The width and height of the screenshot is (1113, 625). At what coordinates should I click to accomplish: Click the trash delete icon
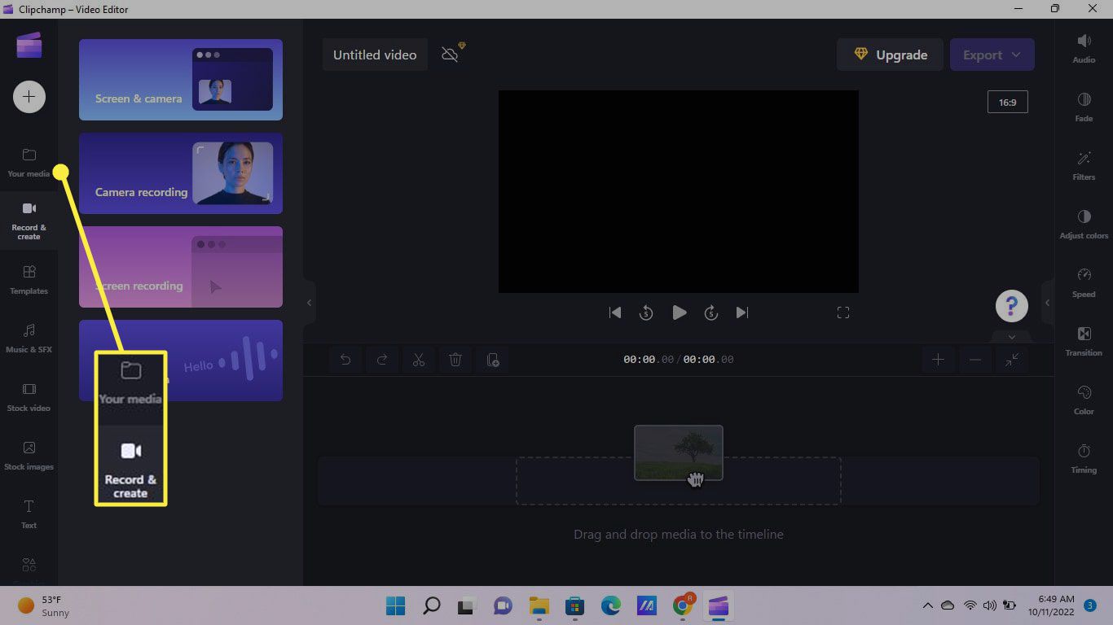[455, 360]
